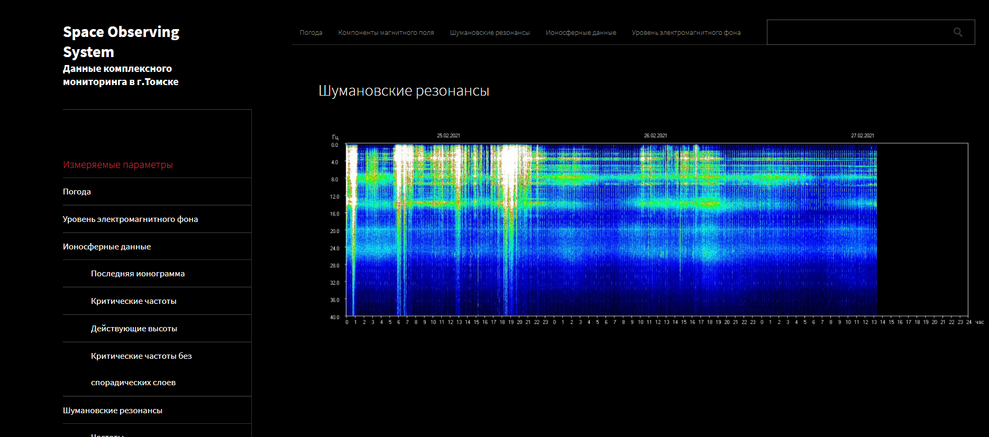The image size is (989, 437).
Task: Open Критические частоты без спорадических слоев
Action: coord(141,369)
